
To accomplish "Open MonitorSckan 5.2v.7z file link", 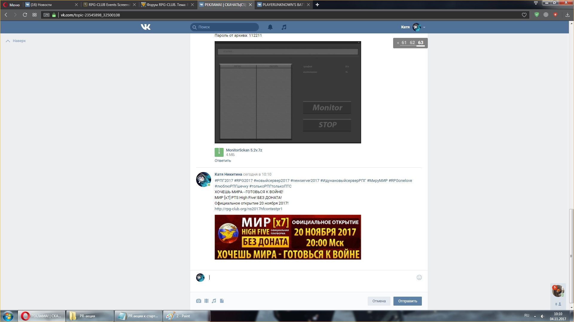I will pyautogui.click(x=244, y=150).
